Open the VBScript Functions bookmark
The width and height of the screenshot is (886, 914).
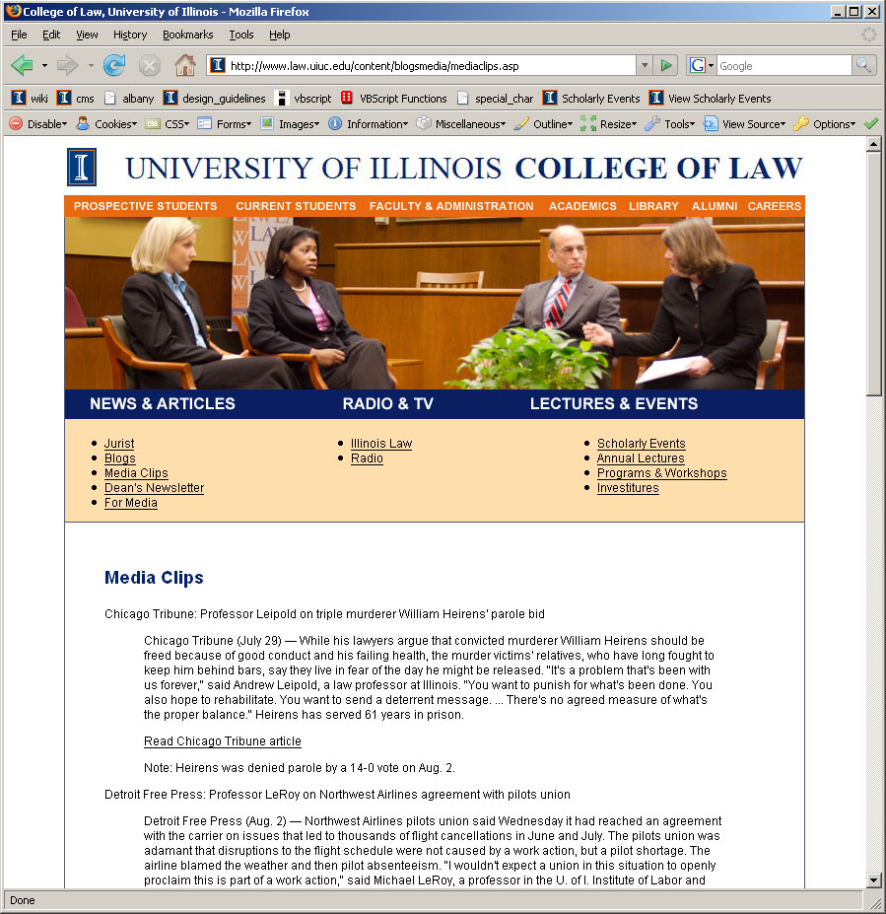393,99
